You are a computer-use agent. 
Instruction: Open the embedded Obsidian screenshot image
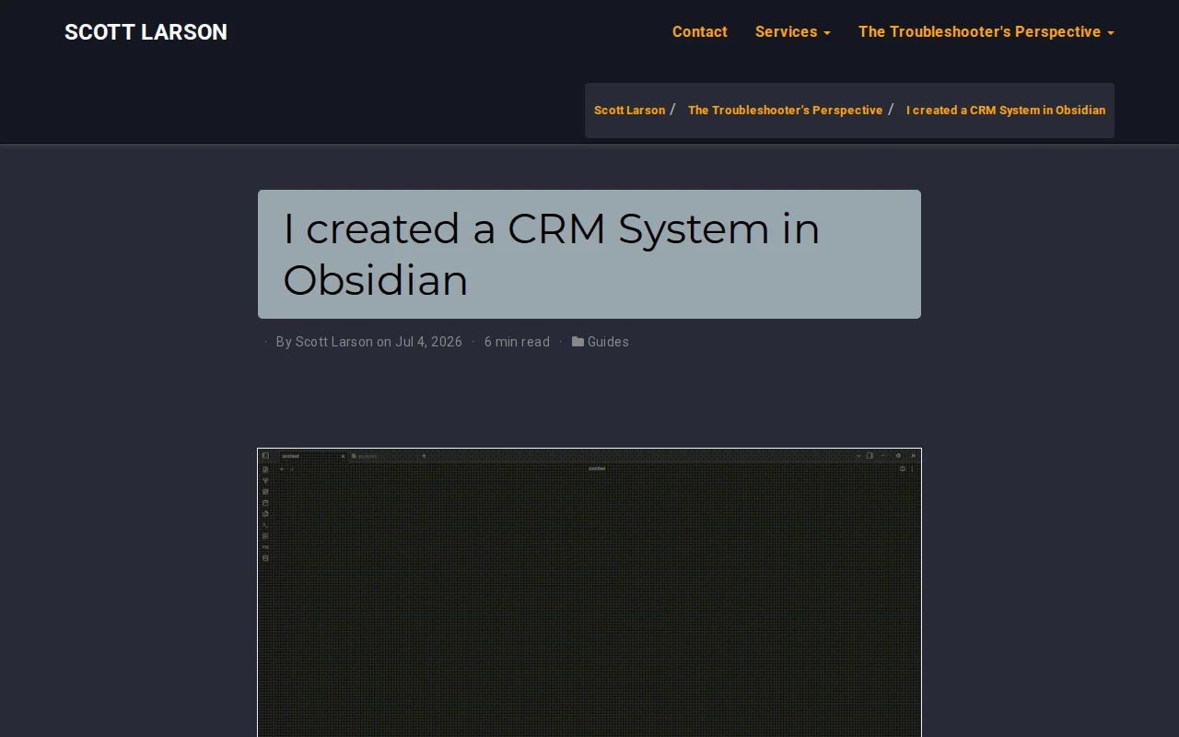pos(589,592)
